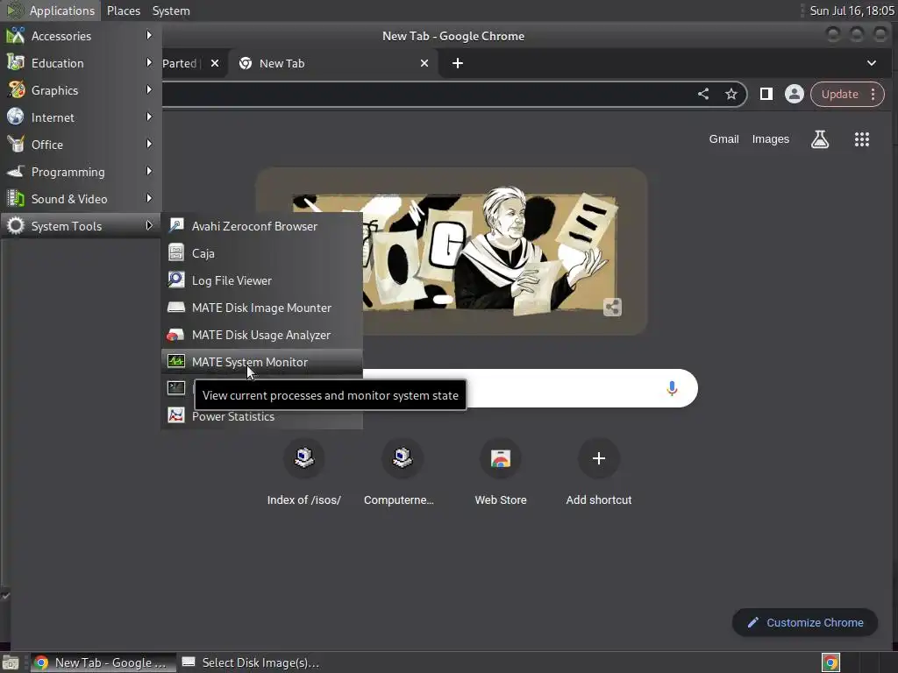Open Gmail link

click(x=723, y=139)
